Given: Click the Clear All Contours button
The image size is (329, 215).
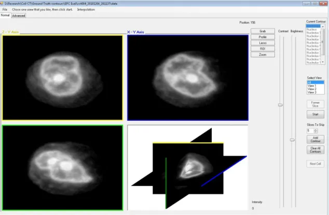Looking at the screenshot, I should [315, 150].
